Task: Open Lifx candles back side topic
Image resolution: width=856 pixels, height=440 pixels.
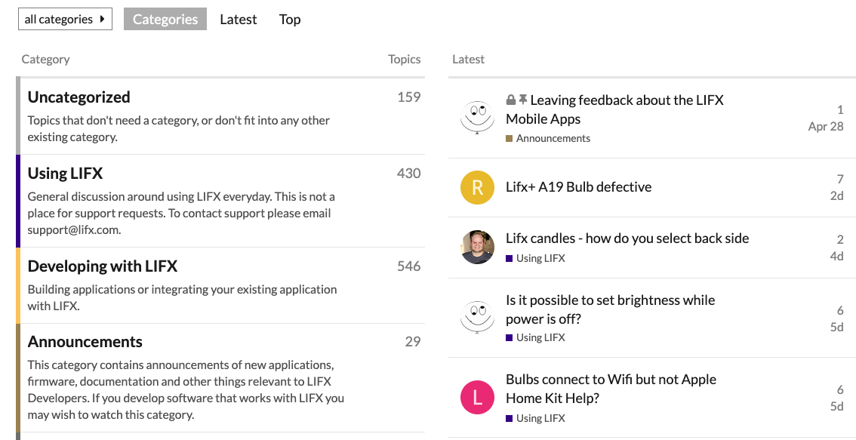Action: 627,238
